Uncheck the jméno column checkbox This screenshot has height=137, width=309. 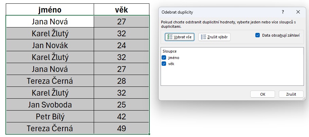click(x=164, y=58)
